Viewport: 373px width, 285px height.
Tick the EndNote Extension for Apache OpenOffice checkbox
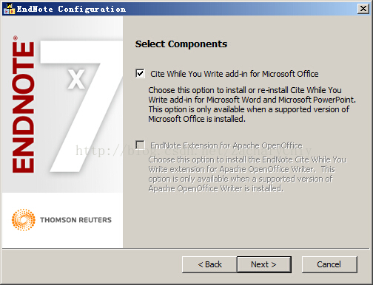tap(140, 145)
